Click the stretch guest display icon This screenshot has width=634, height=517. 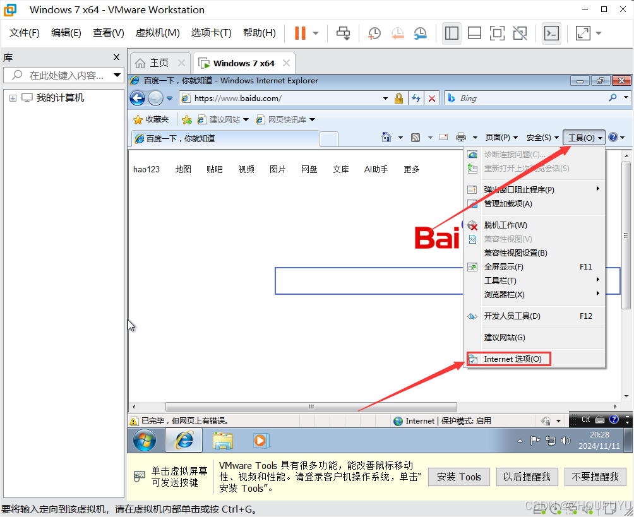coord(583,33)
